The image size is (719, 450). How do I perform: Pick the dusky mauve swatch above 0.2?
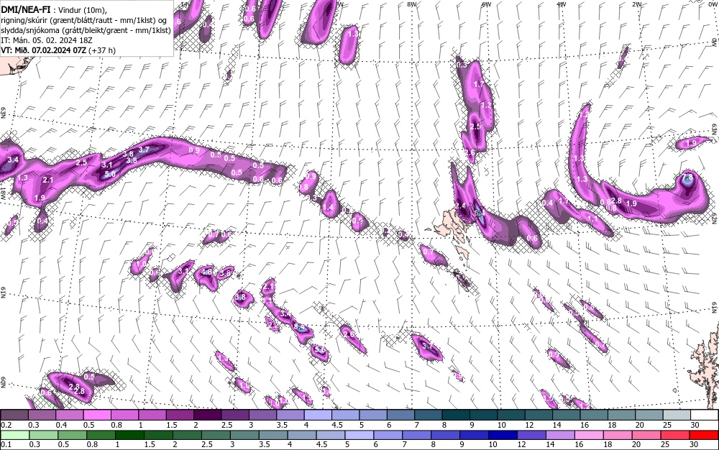(x=14, y=415)
